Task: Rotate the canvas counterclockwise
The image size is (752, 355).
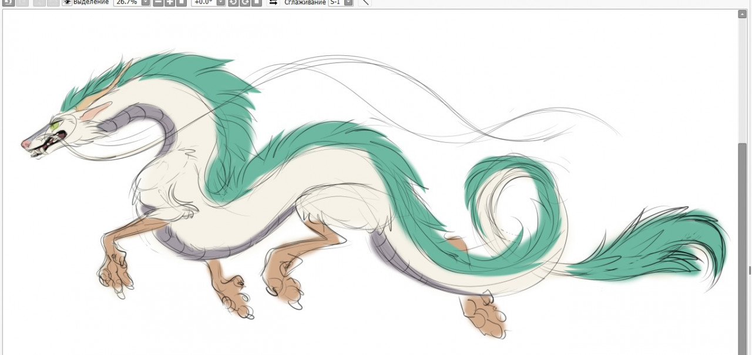Action: [x=233, y=2]
